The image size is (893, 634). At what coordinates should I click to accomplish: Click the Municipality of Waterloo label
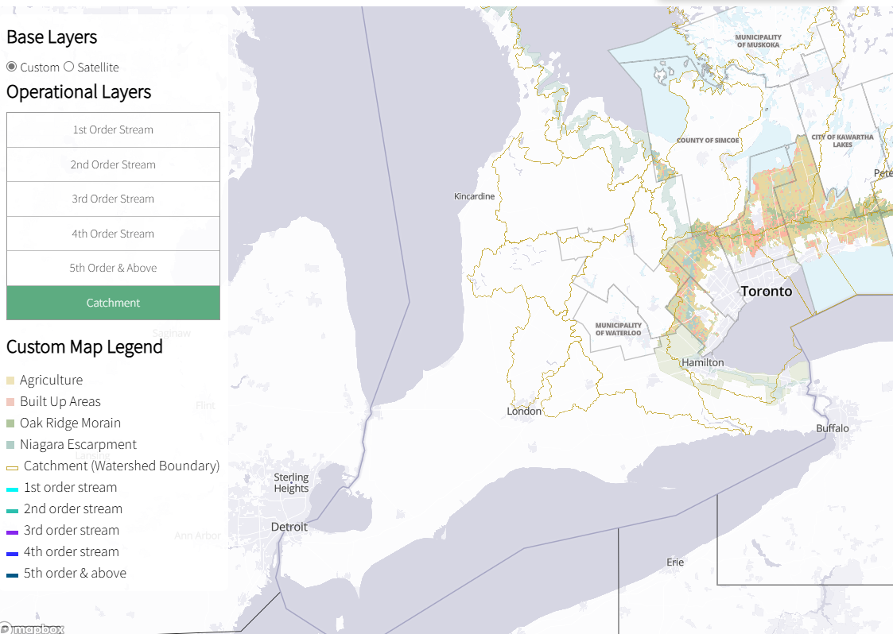[618, 329]
